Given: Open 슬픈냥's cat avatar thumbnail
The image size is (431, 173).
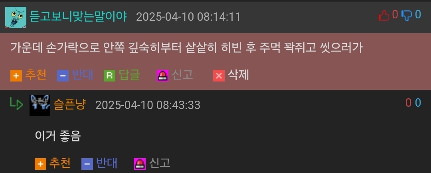Looking at the screenshot, I should pyautogui.click(x=40, y=105).
